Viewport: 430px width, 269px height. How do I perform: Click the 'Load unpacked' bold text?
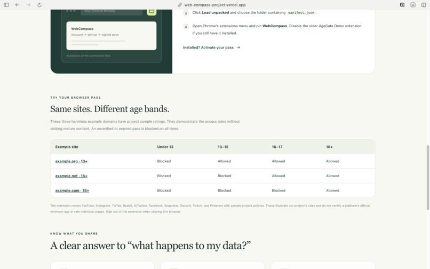(216, 12)
